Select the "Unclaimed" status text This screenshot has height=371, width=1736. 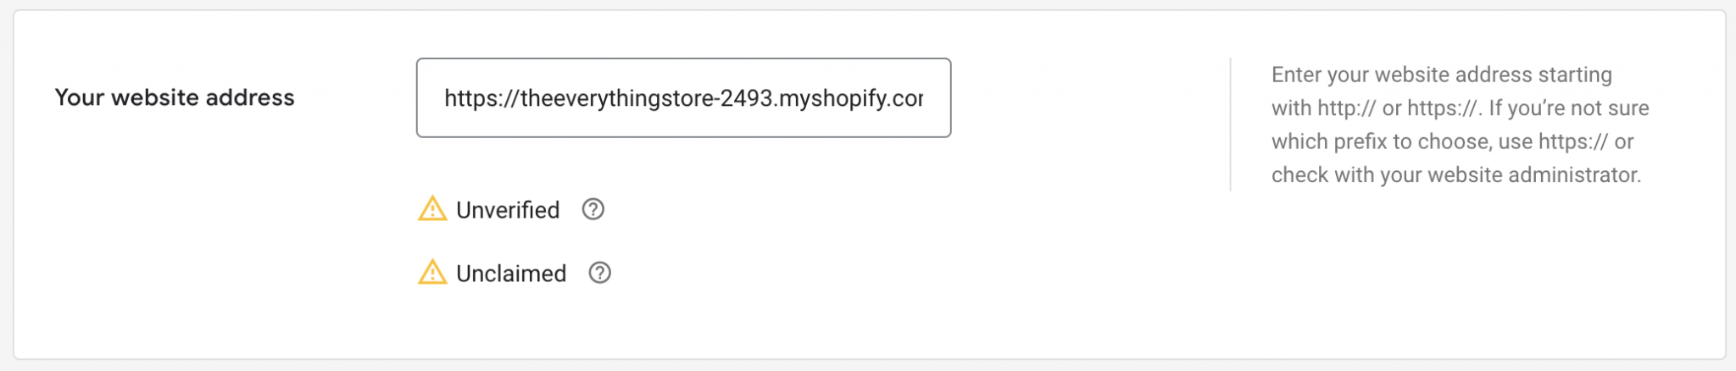pos(511,274)
